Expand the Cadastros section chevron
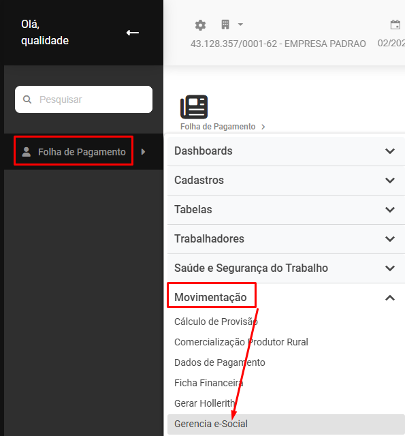The image size is (405, 436). (390, 181)
